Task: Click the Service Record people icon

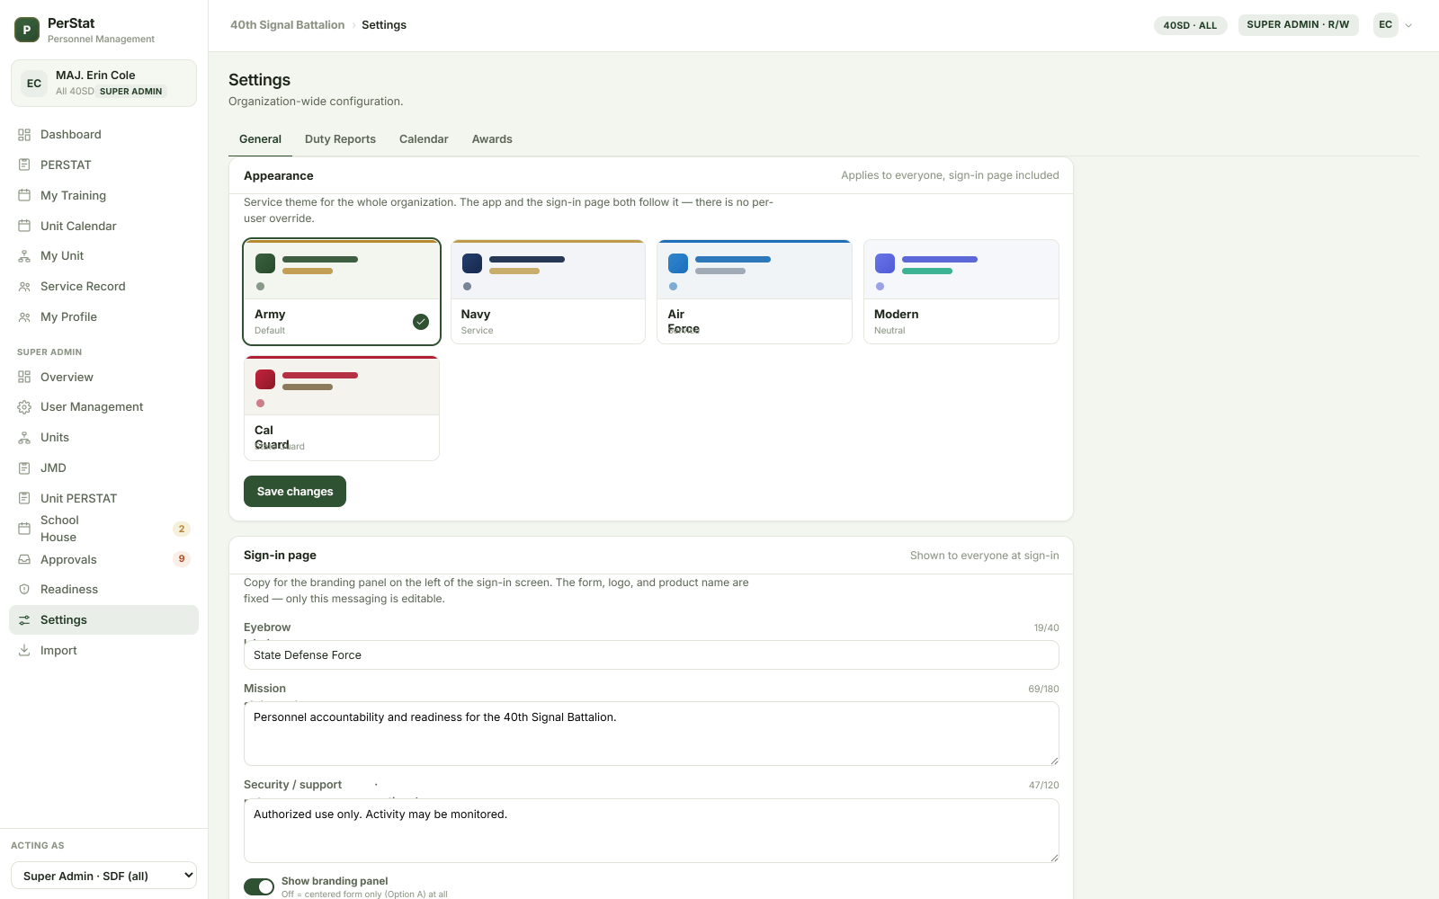Action: tap(24, 287)
